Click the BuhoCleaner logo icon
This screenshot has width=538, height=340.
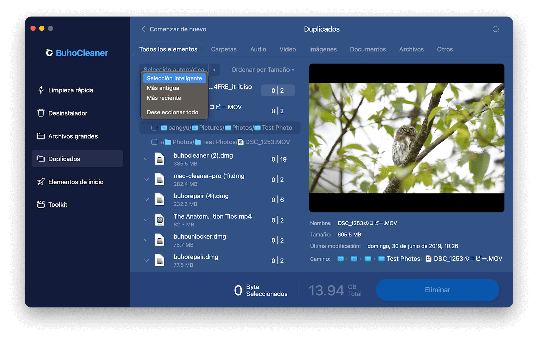tap(49, 53)
